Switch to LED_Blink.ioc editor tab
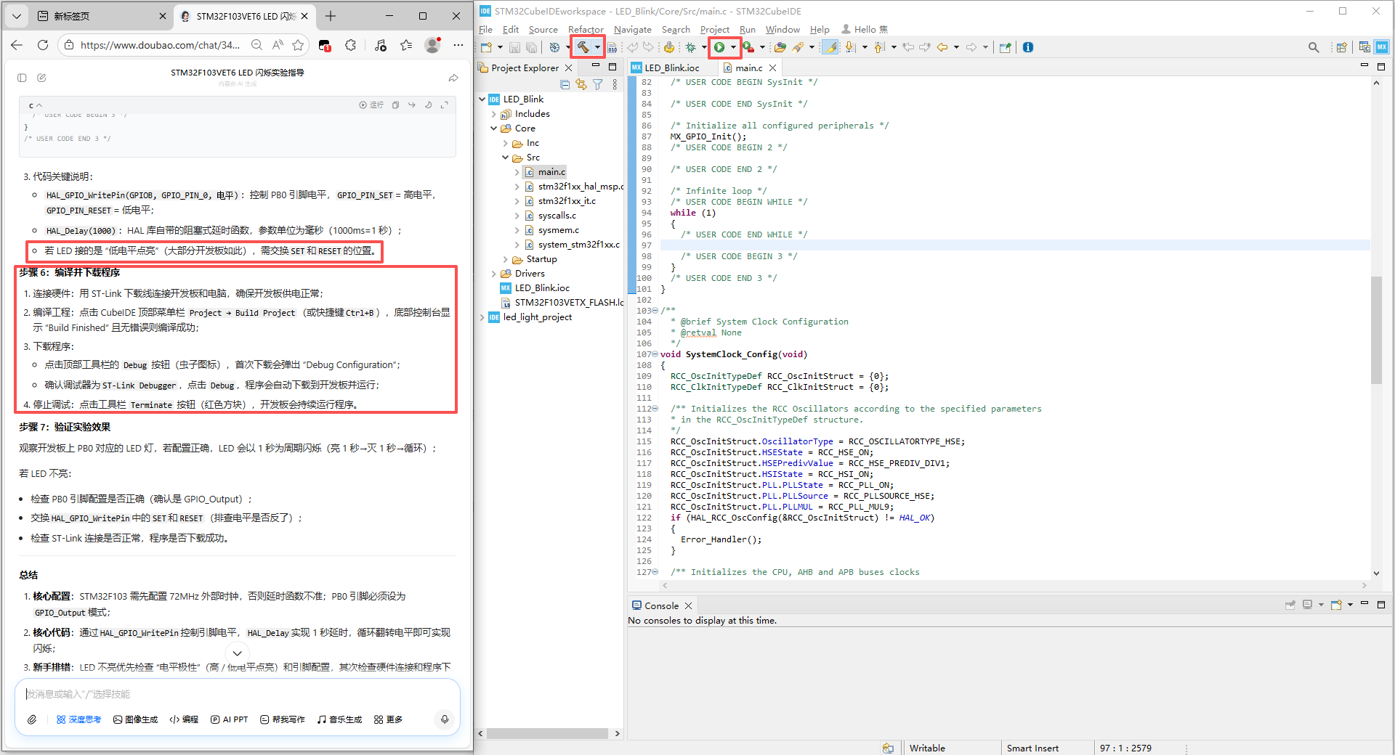 (x=671, y=68)
